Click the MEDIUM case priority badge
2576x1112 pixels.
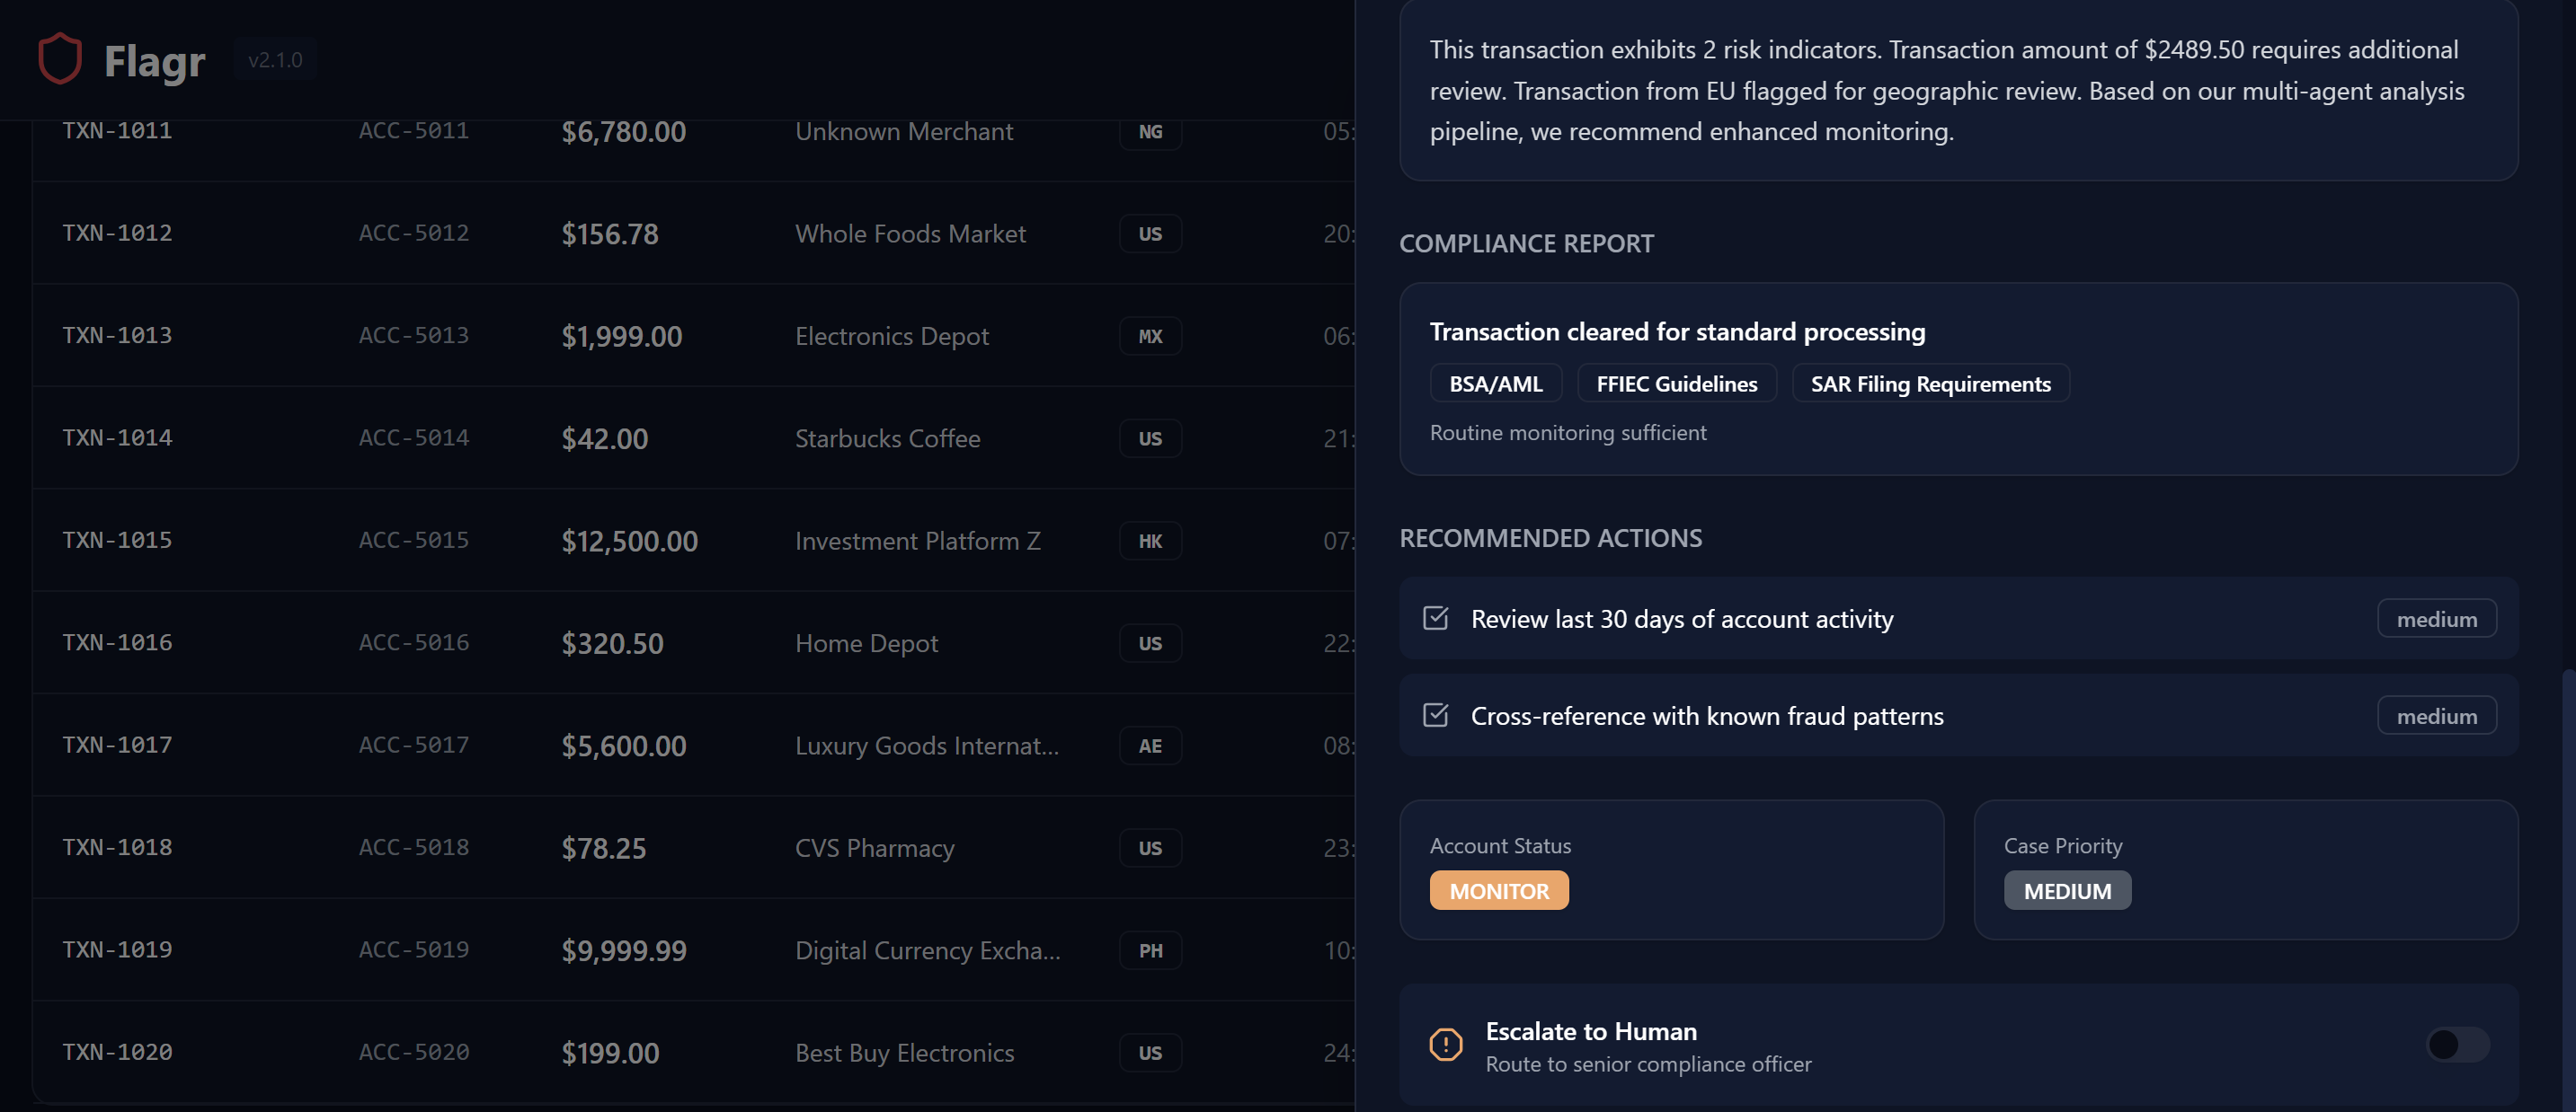(2066, 890)
